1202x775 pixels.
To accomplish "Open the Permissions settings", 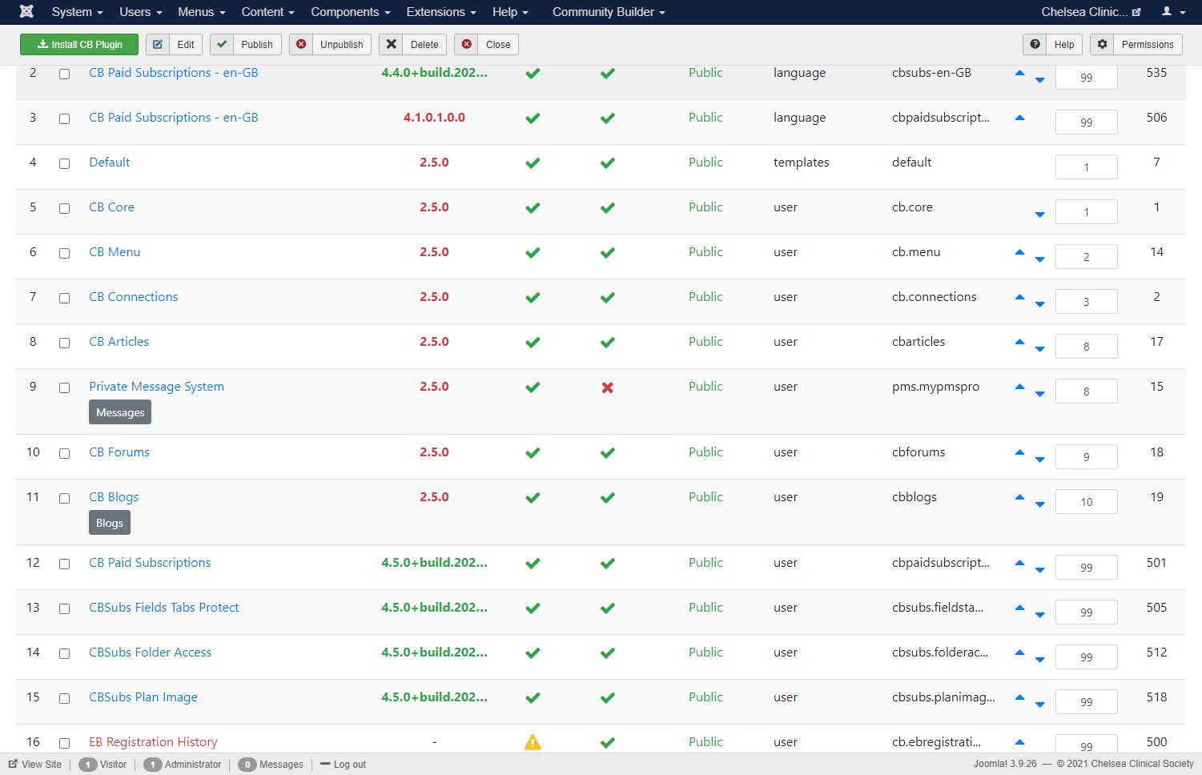I will point(1136,45).
